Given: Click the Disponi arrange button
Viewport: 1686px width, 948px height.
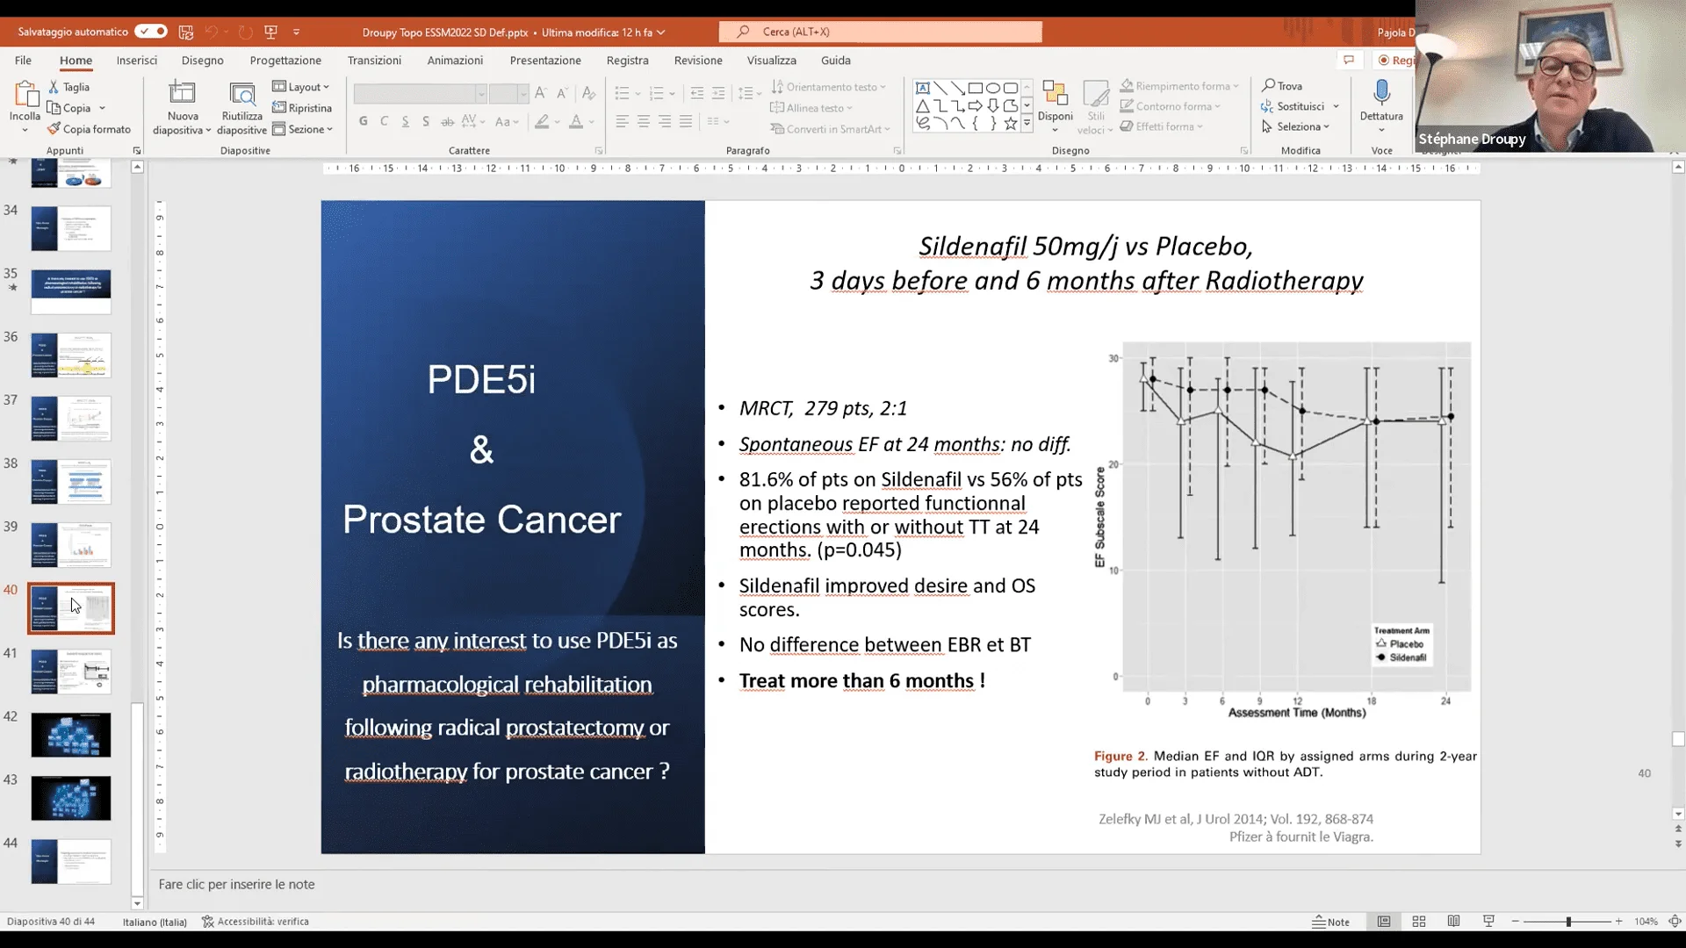Looking at the screenshot, I should (1055, 107).
